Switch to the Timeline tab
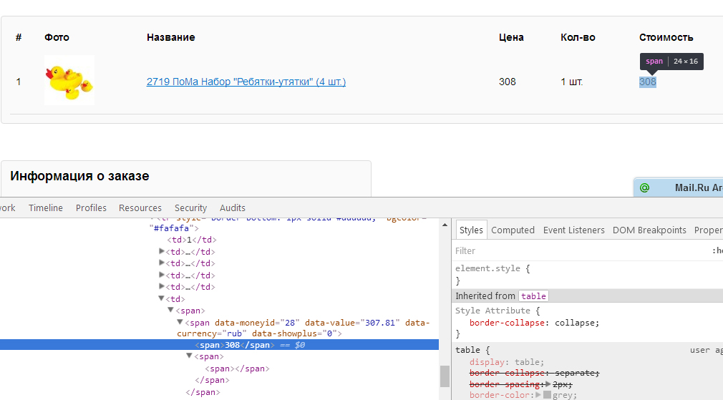This screenshot has height=400, width=723. 46,208
